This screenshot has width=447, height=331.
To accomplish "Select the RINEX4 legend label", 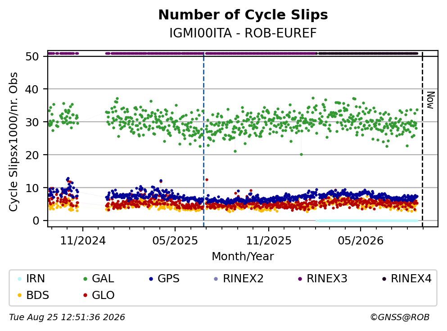I will pyautogui.click(x=411, y=279).
